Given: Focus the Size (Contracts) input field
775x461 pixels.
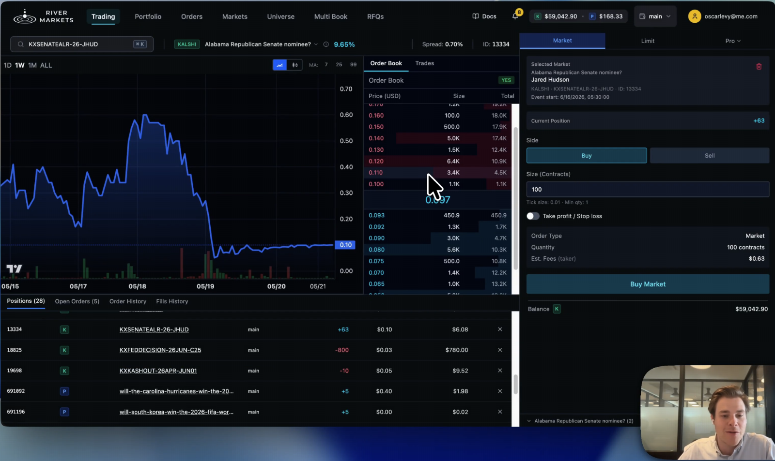Looking at the screenshot, I should (x=648, y=189).
